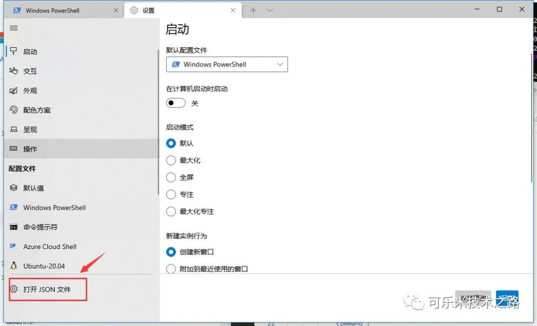Click the + button to open new tab
Image resolution: width=537 pixels, height=326 pixels.
(254, 10)
